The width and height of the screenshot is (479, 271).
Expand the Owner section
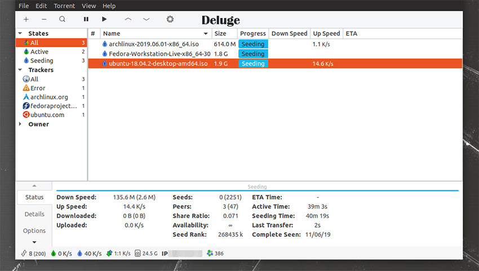coord(20,124)
